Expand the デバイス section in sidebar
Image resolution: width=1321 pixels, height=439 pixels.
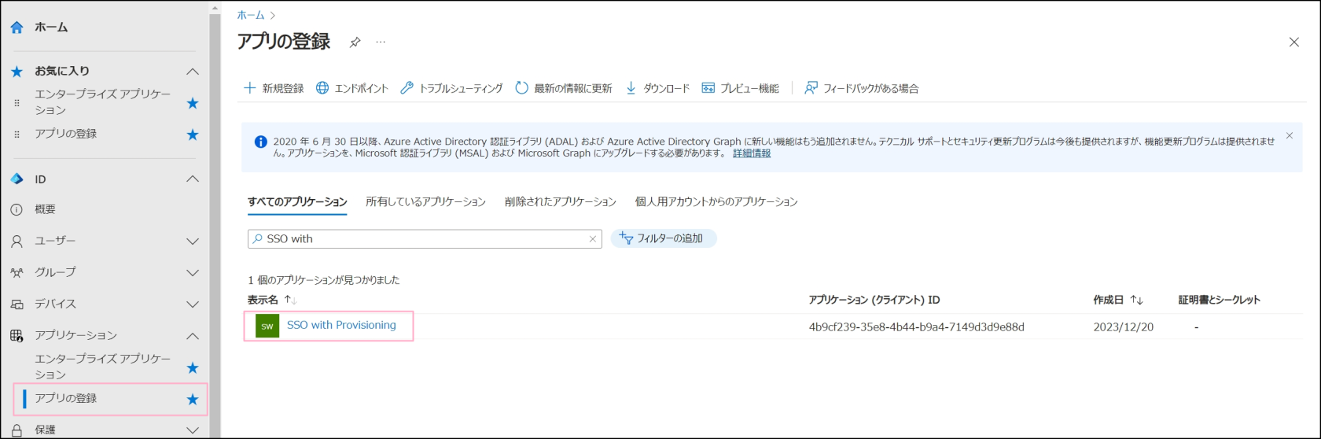click(192, 304)
